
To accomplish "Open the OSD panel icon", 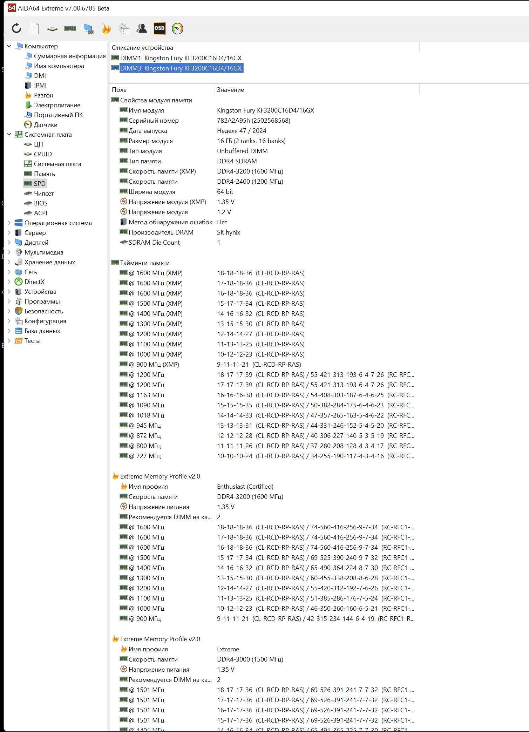I will point(160,28).
